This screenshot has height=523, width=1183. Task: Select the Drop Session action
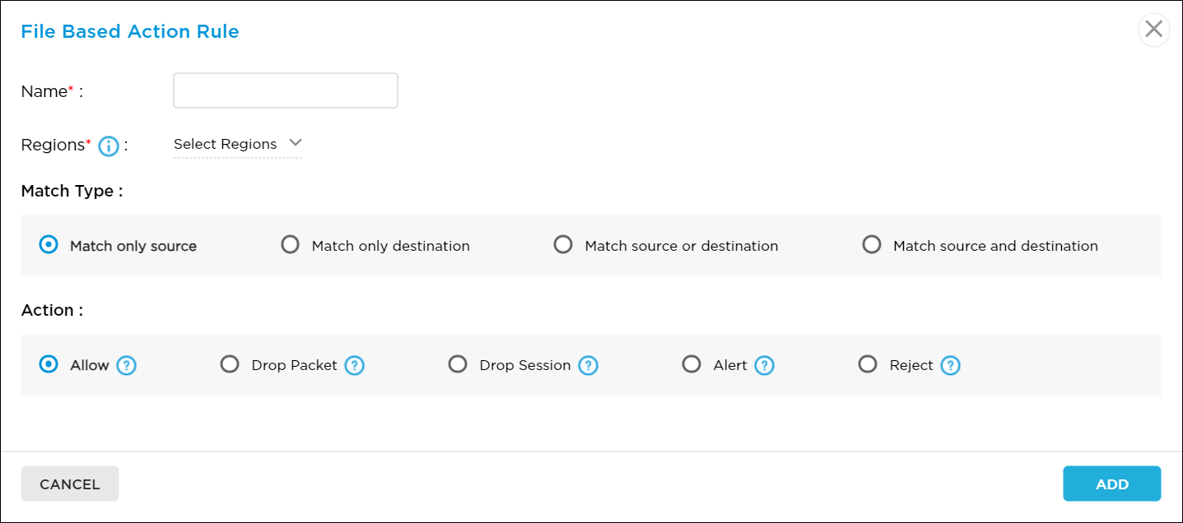coord(458,364)
